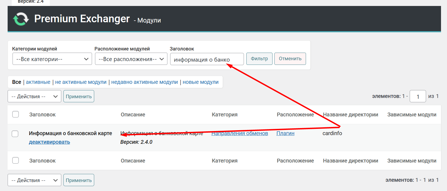Click the top Применить button
Screen dimensions: 447x191
point(79,96)
